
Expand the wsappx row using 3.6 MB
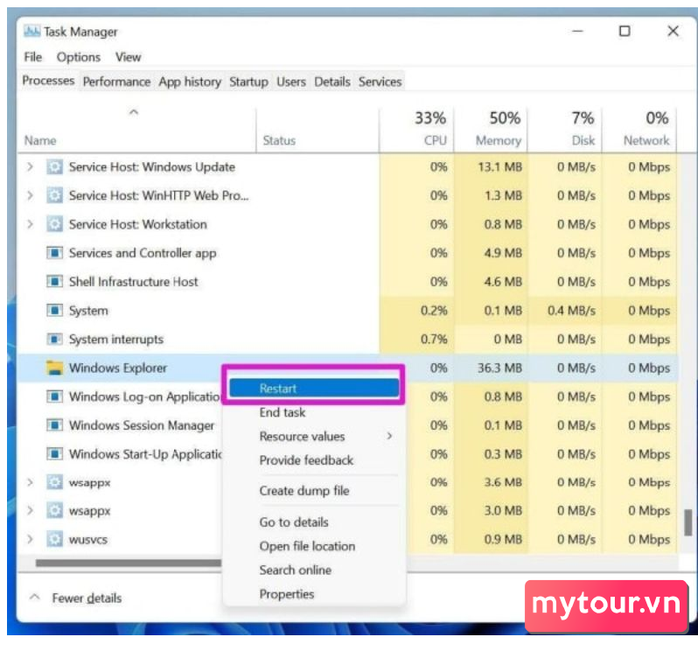30,483
